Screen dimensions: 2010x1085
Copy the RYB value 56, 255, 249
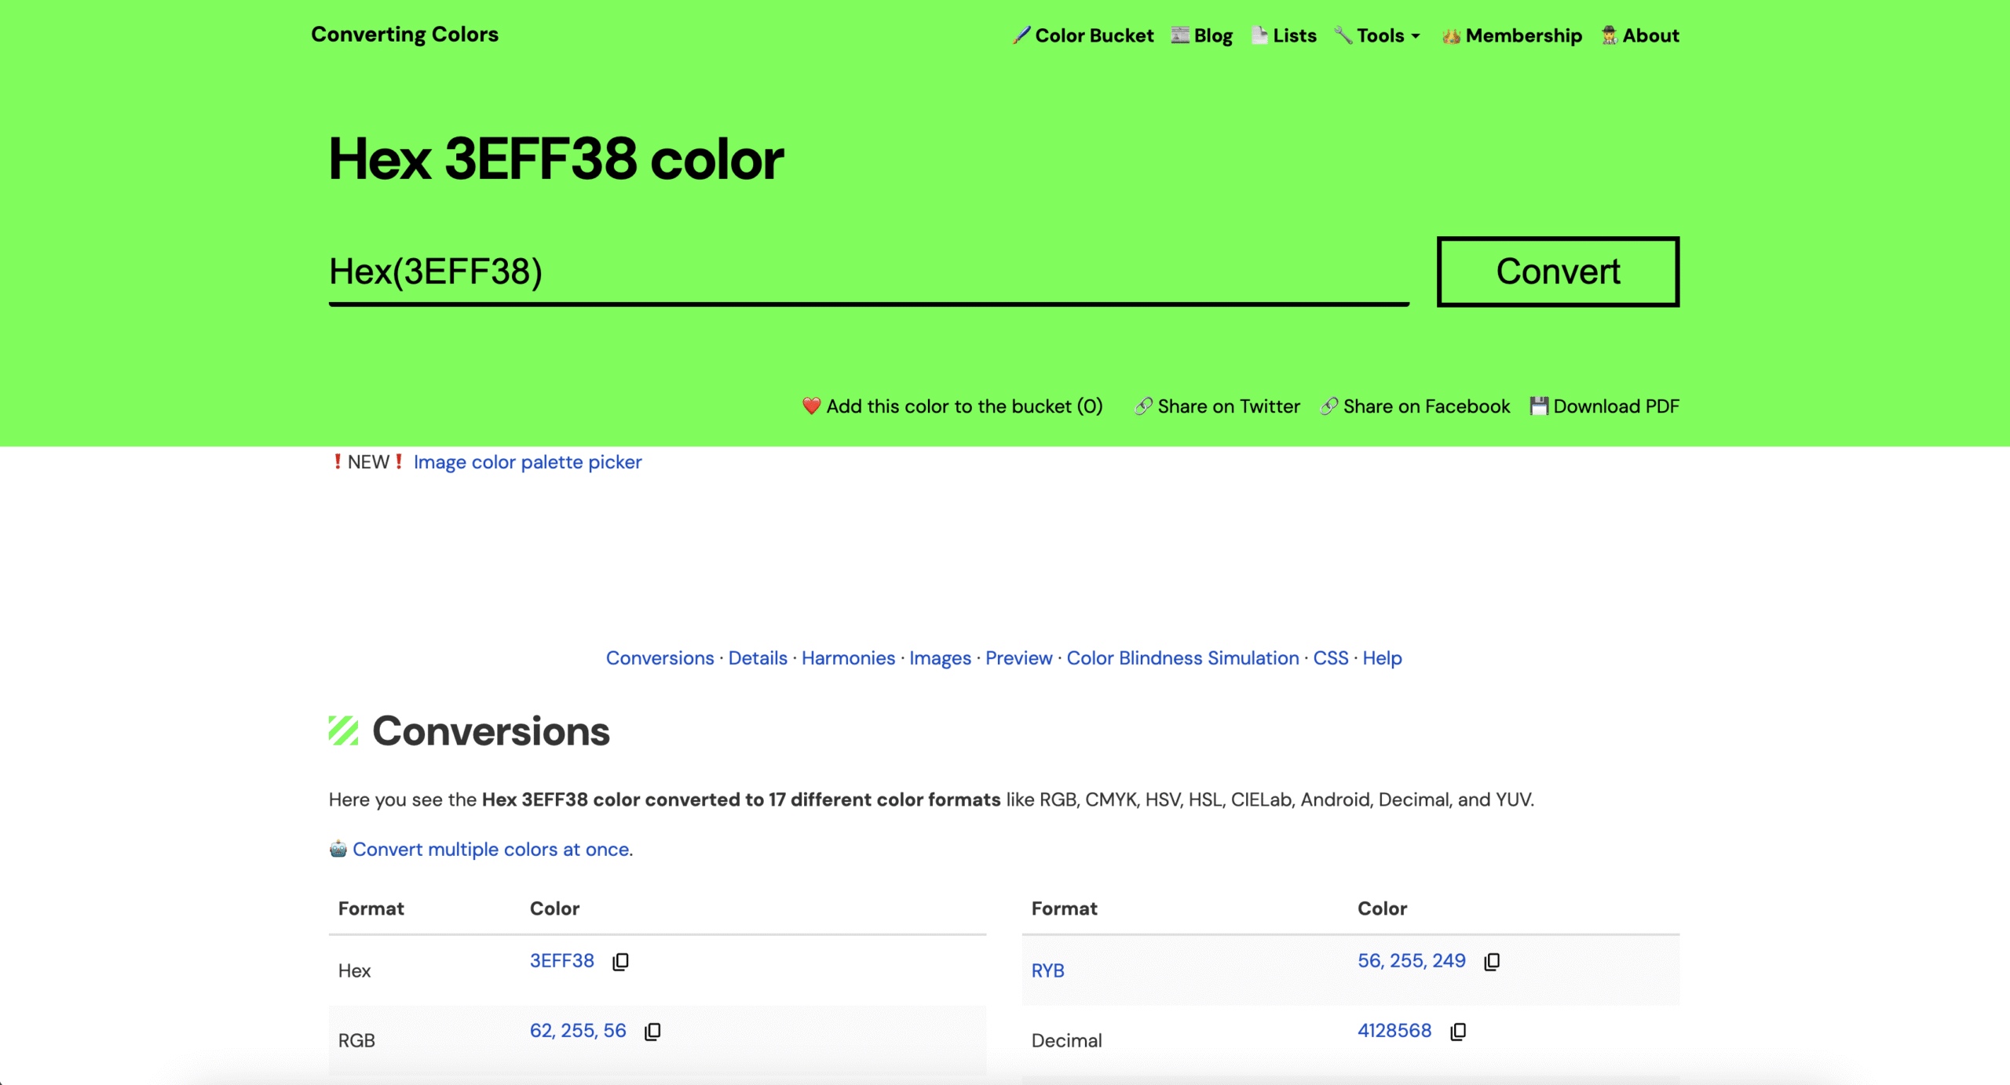pos(1491,961)
